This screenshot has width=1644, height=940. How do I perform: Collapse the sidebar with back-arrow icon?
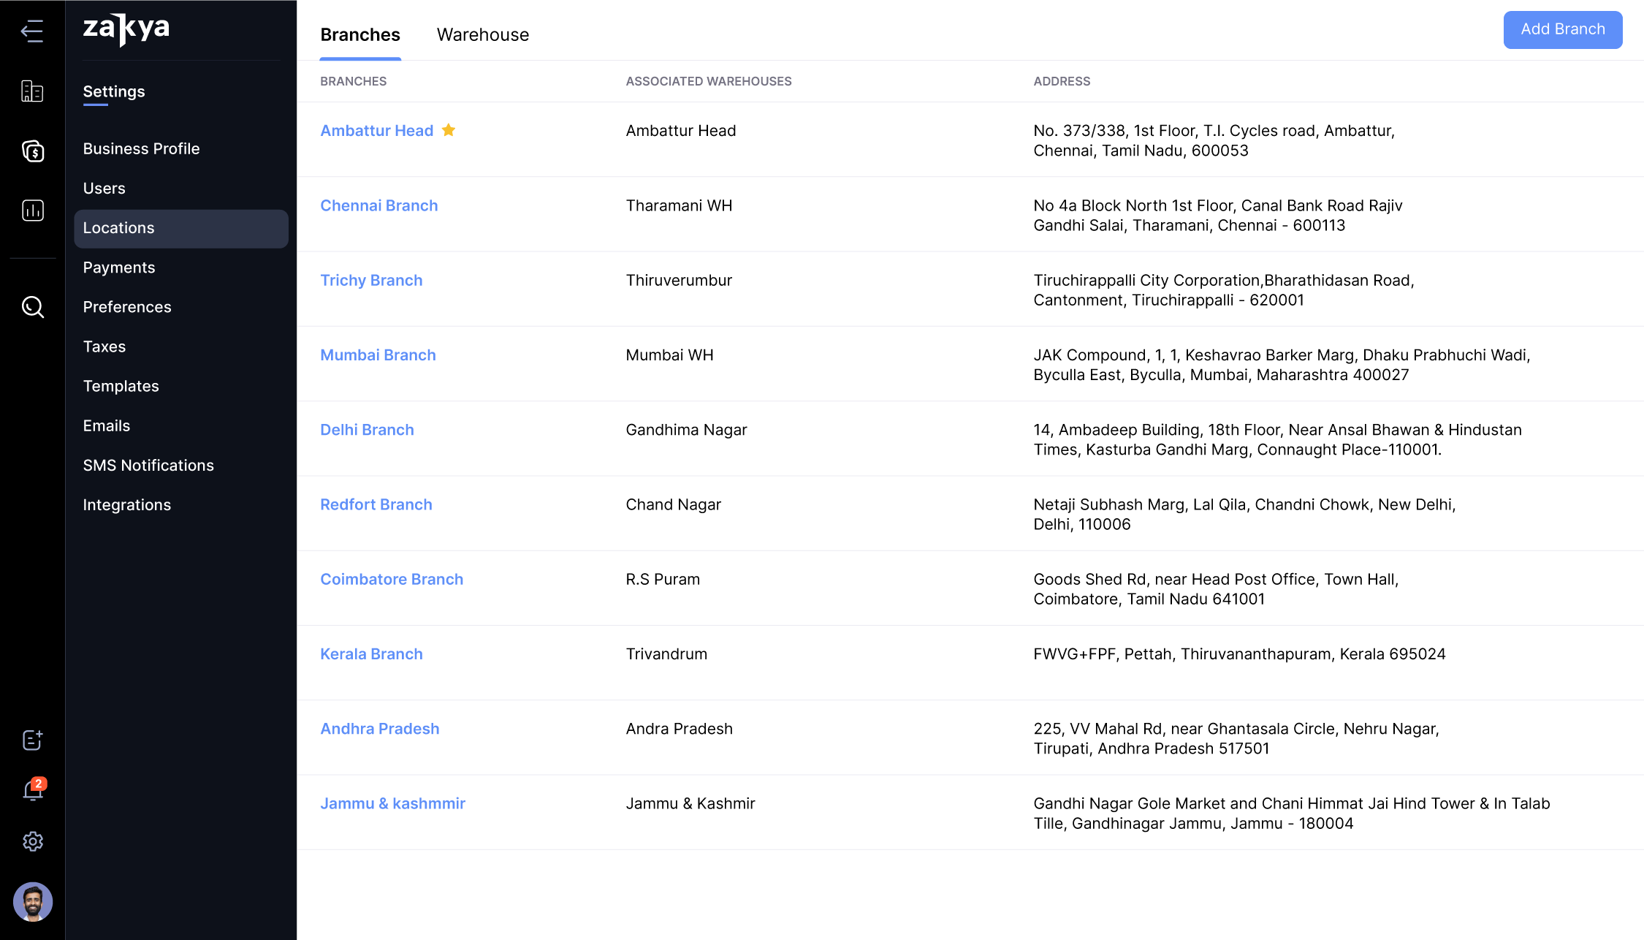[32, 31]
